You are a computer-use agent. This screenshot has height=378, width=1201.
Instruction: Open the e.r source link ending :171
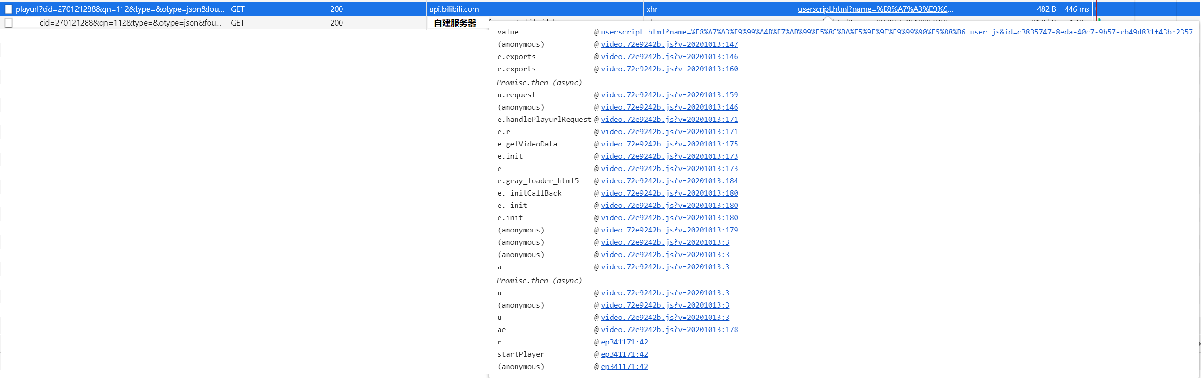point(669,131)
